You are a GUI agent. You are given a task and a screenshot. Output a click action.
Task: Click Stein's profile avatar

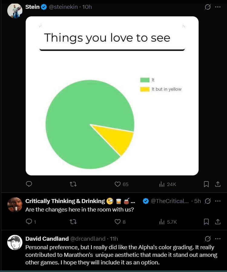point(15,11)
